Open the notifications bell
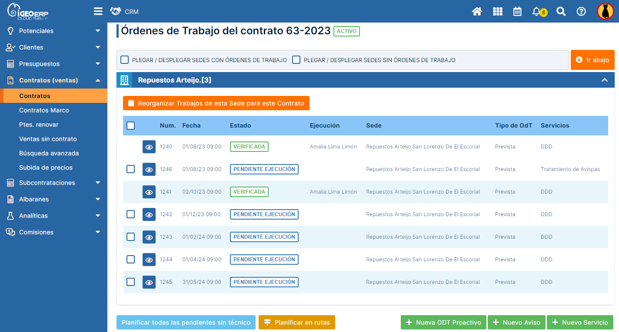Screen dimensions: 619x332 [x=537, y=12]
